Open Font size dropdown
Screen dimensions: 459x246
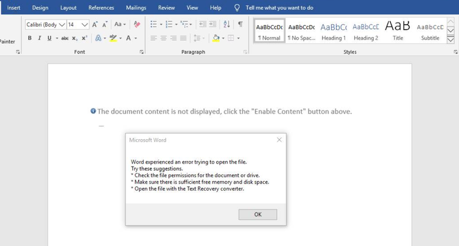84,24
